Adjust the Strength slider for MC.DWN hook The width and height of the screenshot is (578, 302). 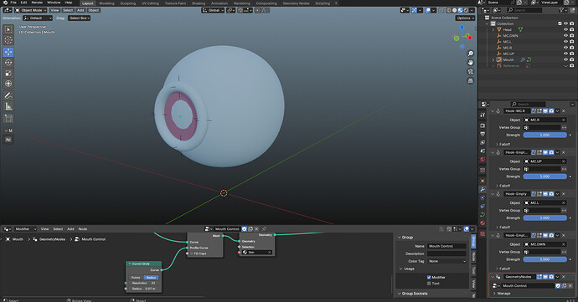544,259
